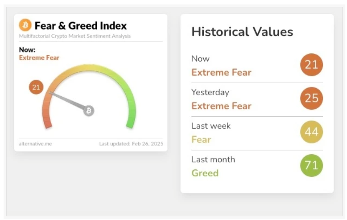This screenshot has height=220, width=347.
Task: Click the orange 21 circle in Now row
Action: coord(311,65)
